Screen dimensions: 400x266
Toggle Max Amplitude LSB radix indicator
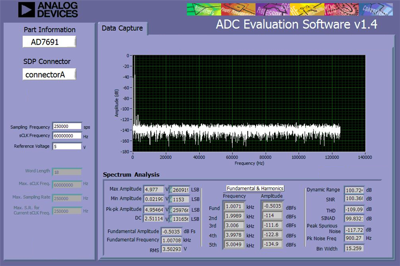coord(171,190)
